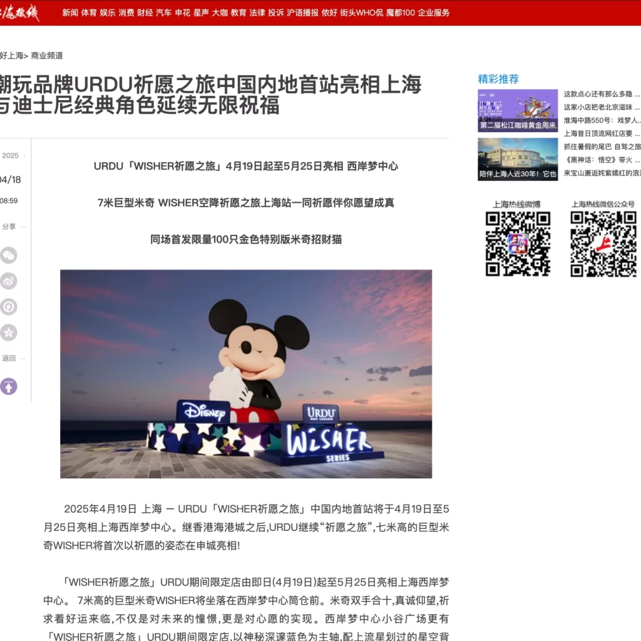Click the 来宝山邂逅姹紫嫣红 article link
This screenshot has height=641, width=641.
pos(602,173)
